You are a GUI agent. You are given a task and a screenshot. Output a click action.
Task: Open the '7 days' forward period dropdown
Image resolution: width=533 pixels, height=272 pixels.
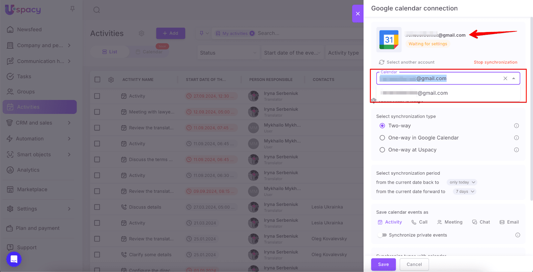point(465,191)
